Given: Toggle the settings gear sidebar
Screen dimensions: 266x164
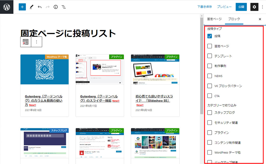Looking at the screenshot, I should click(x=254, y=7).
